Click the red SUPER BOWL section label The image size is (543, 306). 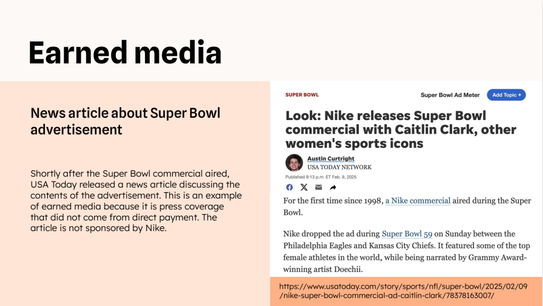coord(302,95)
